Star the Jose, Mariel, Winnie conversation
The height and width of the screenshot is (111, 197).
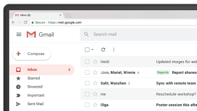point(95,72)
